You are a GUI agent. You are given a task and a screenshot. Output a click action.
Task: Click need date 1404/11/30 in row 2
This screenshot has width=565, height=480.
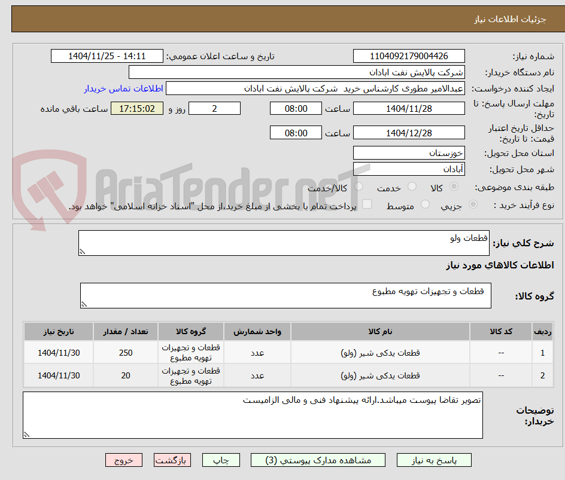(x=59, y=375)
